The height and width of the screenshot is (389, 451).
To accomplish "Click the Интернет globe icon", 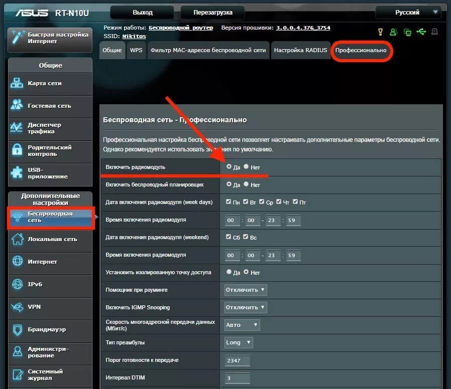I will click(18, 261).
